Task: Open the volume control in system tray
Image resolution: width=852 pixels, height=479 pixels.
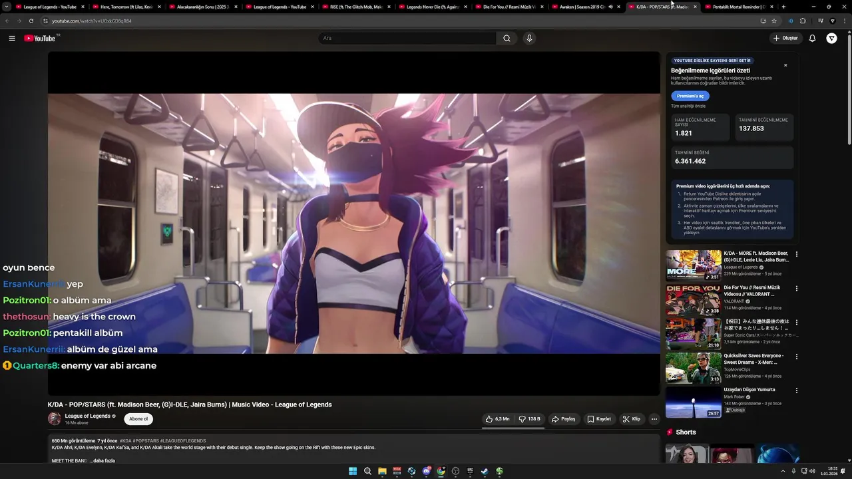Action: click(812, 471)
